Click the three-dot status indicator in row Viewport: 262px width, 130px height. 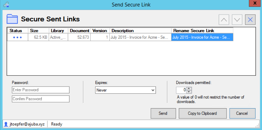[x=17, y=37]
